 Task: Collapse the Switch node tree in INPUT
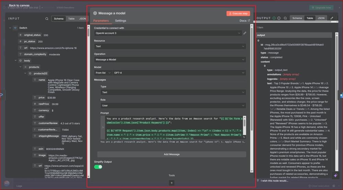click(10, 28)
